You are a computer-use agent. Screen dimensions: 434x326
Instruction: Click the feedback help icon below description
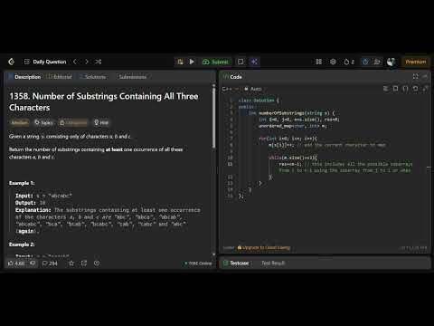coord(97,264)
